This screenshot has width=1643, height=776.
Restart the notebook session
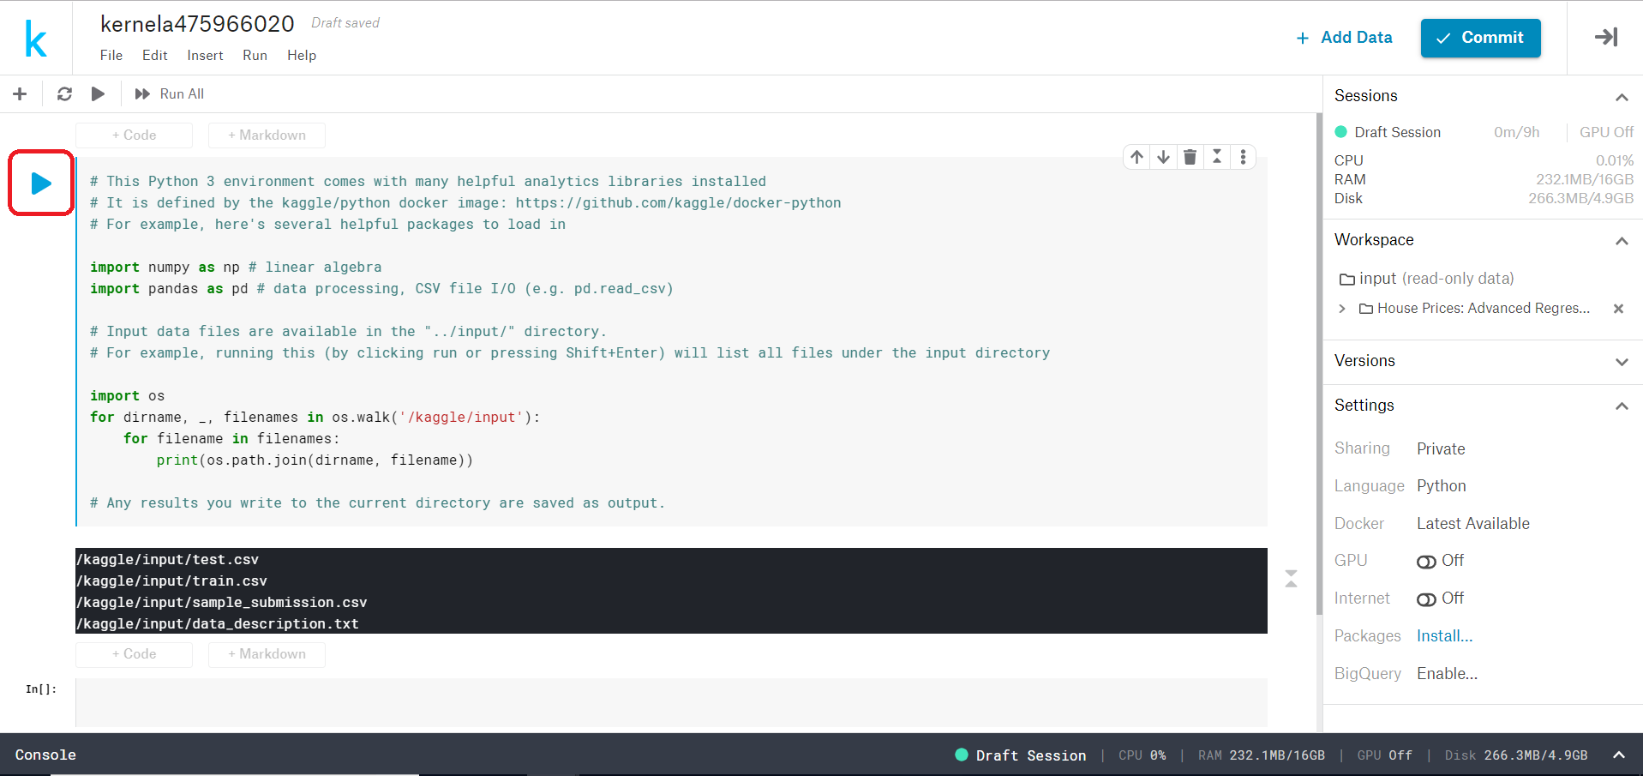pyautogui.click(x=64, y=93)
